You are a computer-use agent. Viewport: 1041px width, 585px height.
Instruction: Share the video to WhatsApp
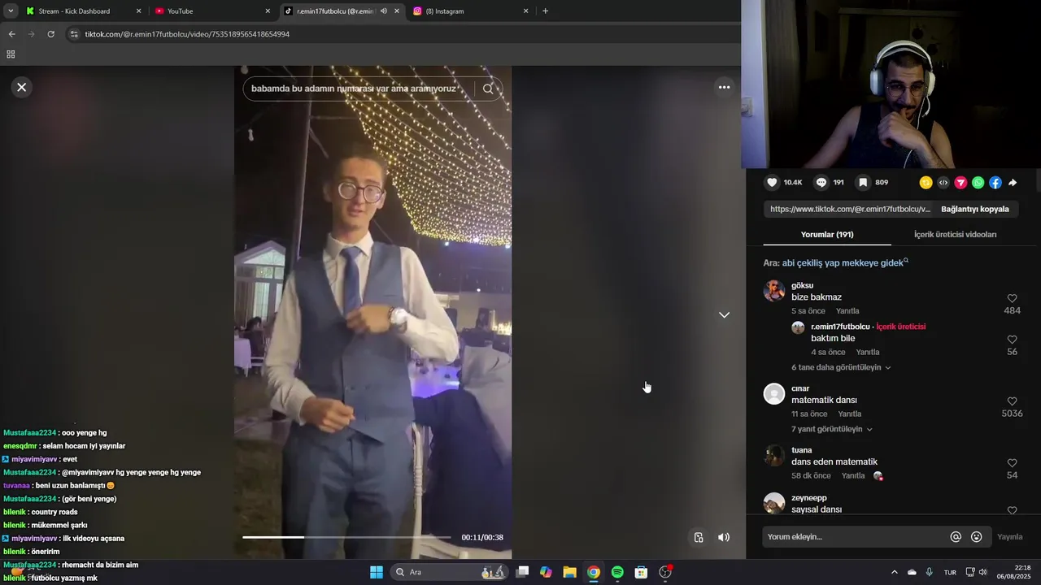click(x=978, y=183)
